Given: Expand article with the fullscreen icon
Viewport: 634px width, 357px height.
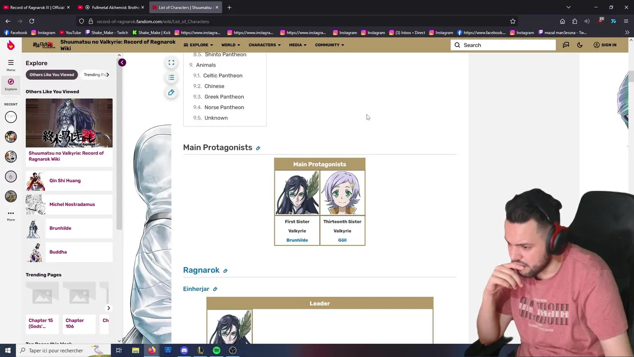Looking at the screenshot, I should pos(171,62).
